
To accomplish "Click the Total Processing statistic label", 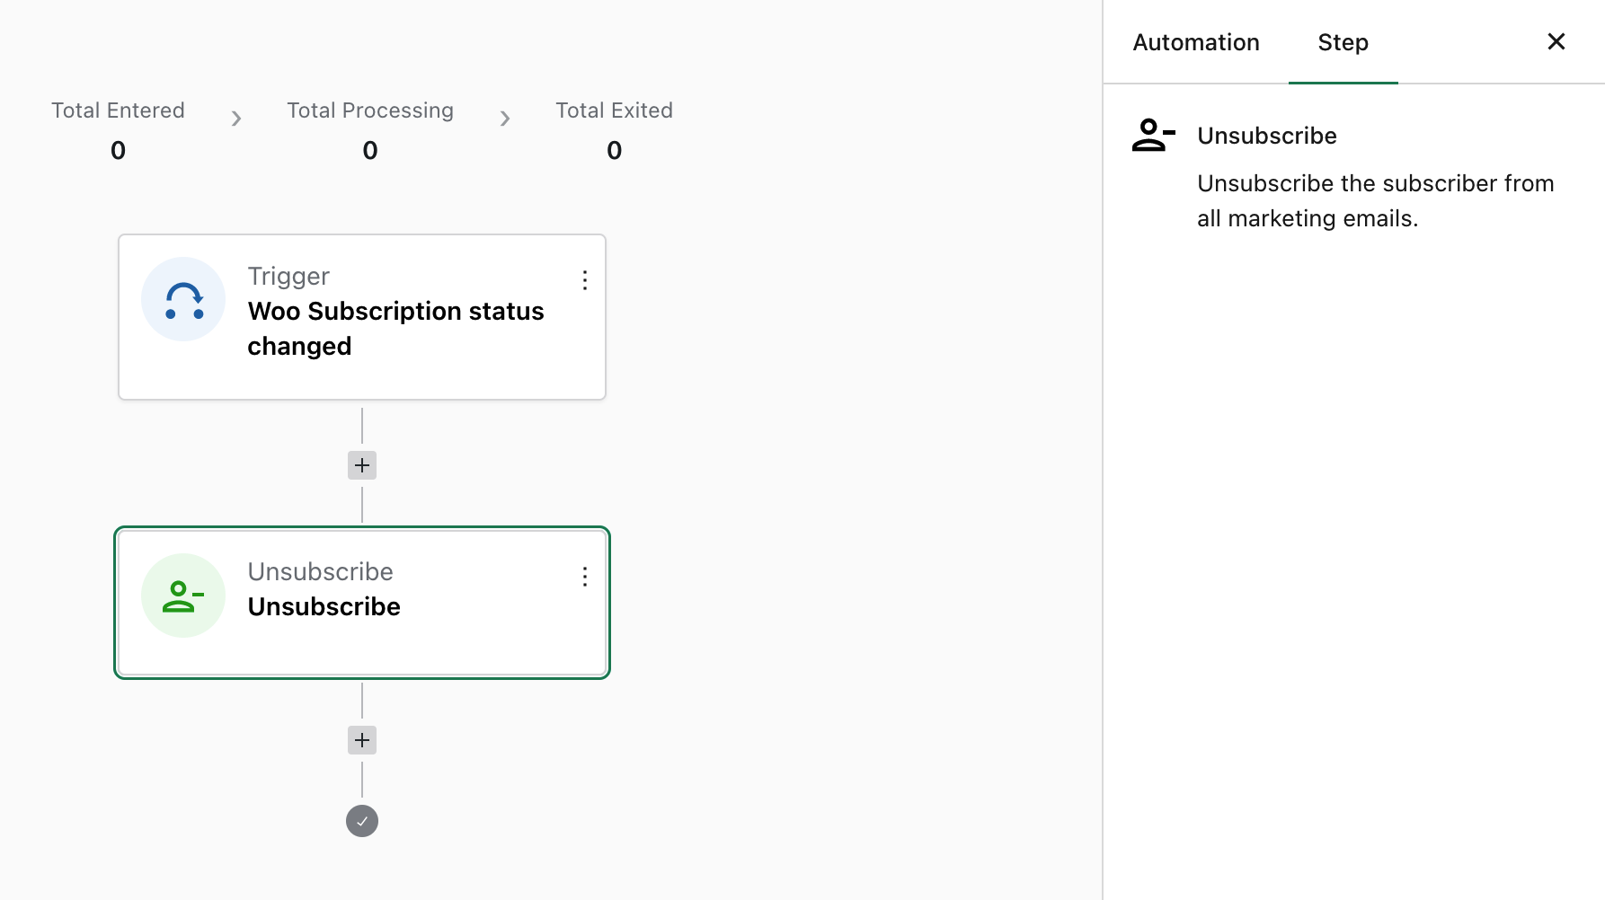I will click(370, 110).
